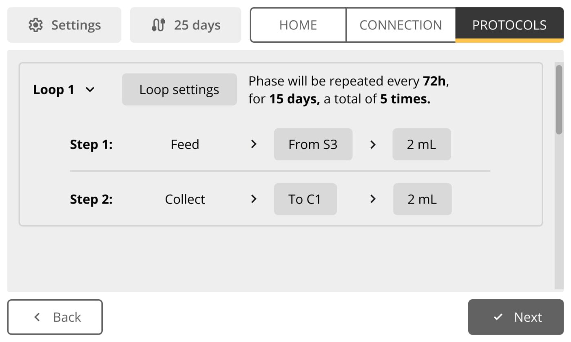Open the To C1 destination selector
Viewport: 571px width, 342px height.
point(305,199)
